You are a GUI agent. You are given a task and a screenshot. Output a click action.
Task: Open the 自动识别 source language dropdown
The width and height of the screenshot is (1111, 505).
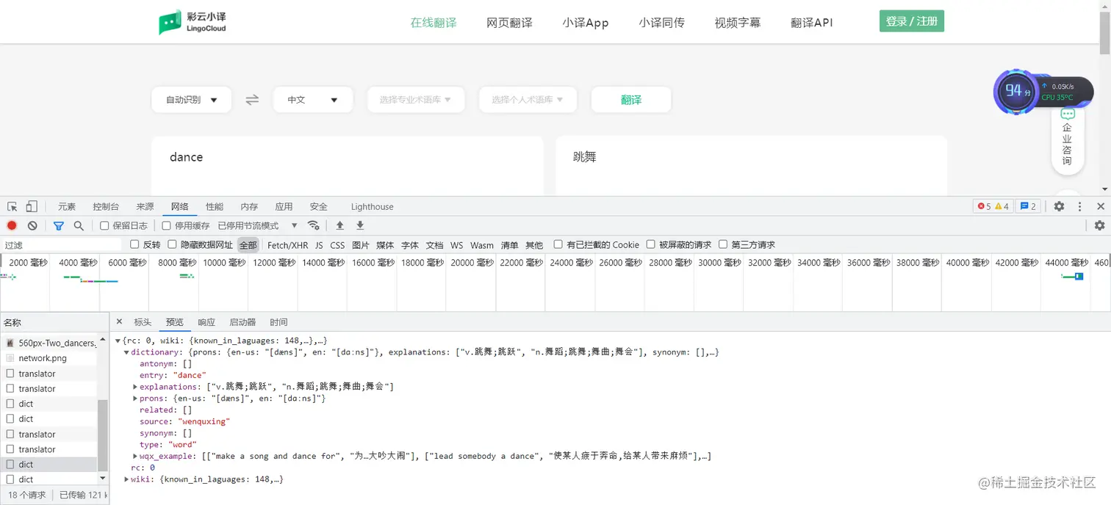click(x=191, y=100)
